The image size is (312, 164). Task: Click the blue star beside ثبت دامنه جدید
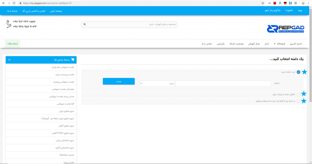[304, 72]
